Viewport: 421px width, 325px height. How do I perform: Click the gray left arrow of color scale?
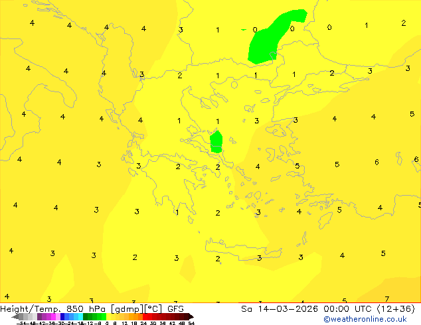click(x=15, y=316)
